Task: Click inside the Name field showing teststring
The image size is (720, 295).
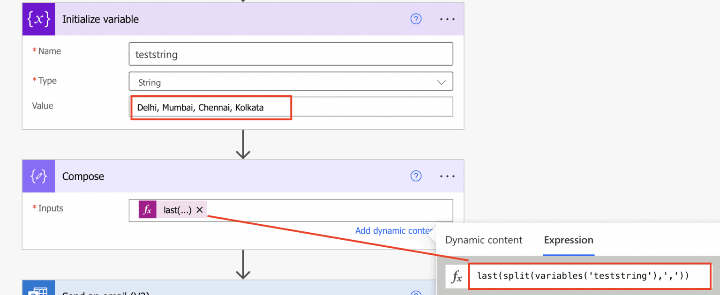Action: [x=291, y=54]
